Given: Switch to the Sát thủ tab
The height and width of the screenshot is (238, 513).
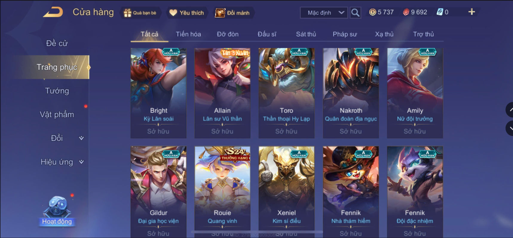Looking at the screenshot, I should coord(306,34).
